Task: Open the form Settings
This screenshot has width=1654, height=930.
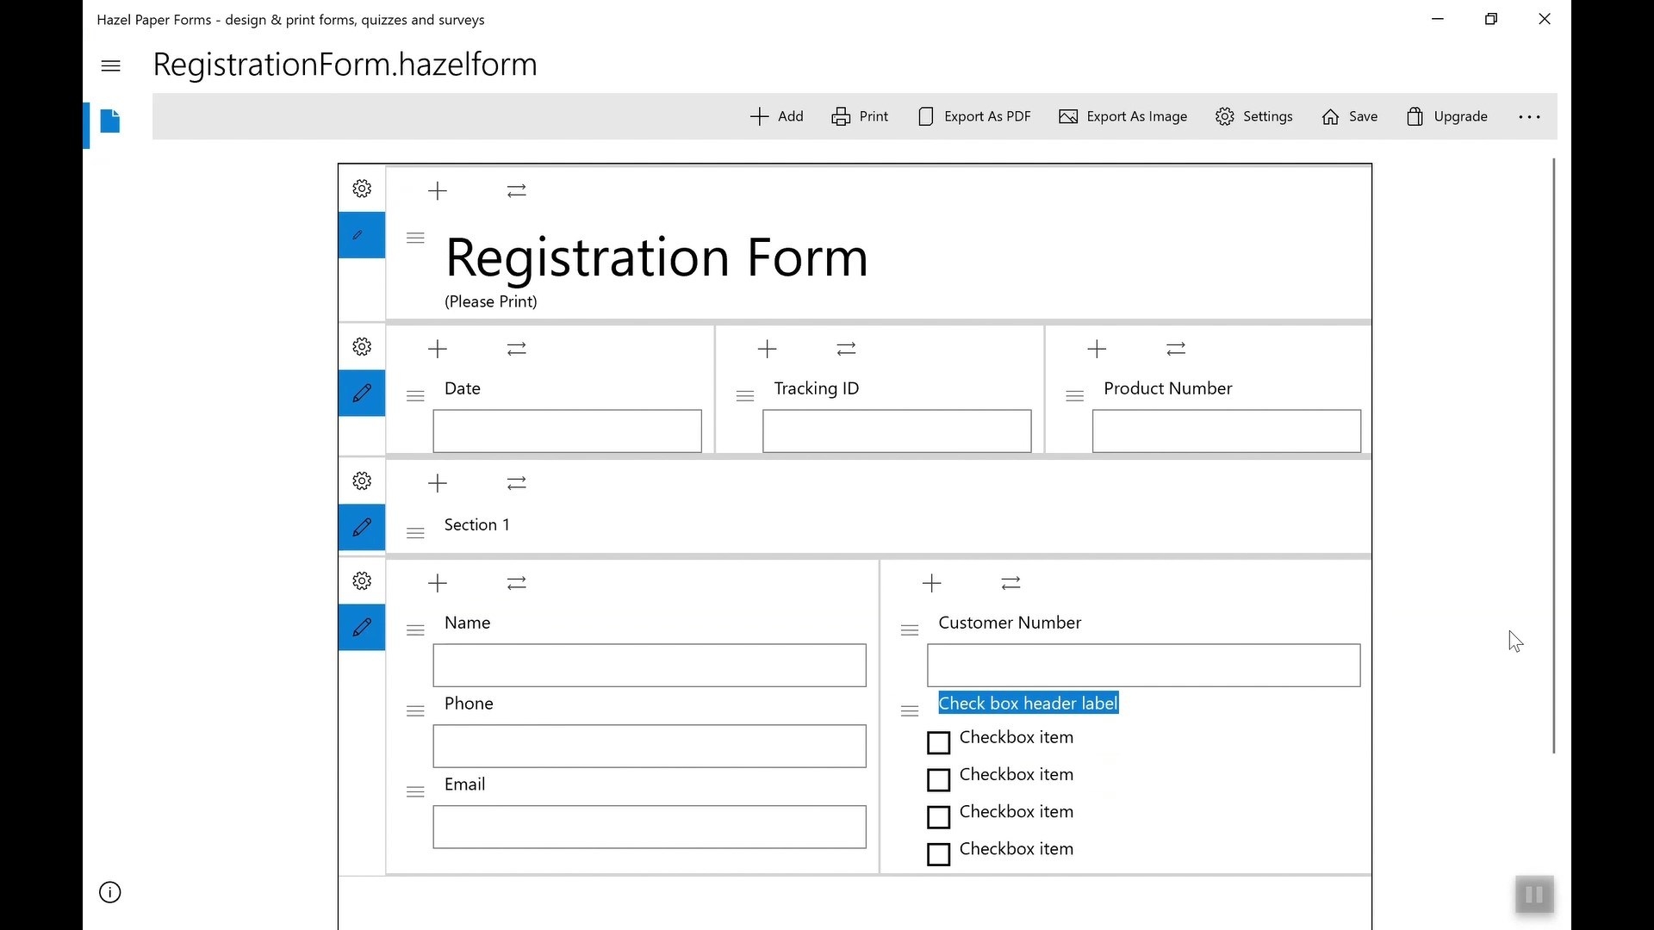Action: click(1253, 116)
